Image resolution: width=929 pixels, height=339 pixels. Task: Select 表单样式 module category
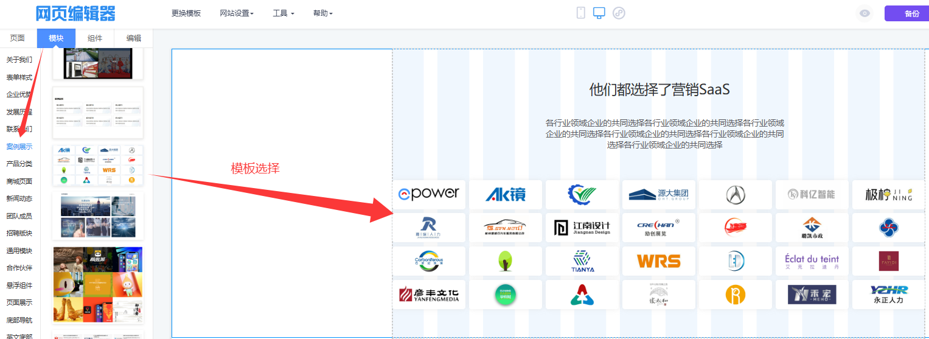[x=19, y=77]
